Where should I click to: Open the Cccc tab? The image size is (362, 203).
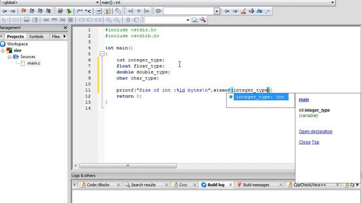(183, 184)
